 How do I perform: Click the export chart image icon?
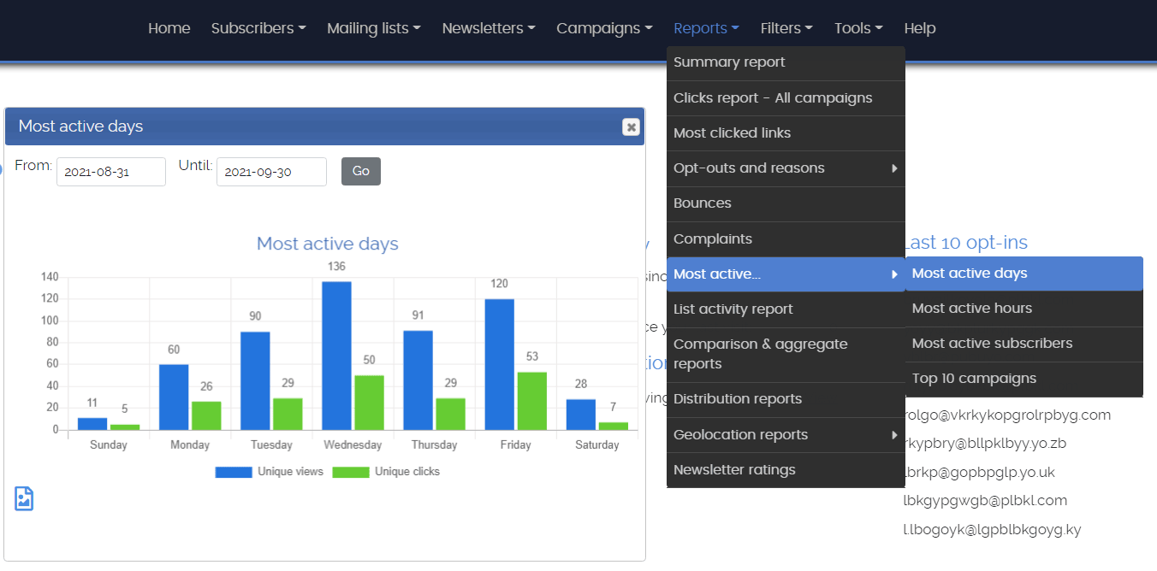24,498
